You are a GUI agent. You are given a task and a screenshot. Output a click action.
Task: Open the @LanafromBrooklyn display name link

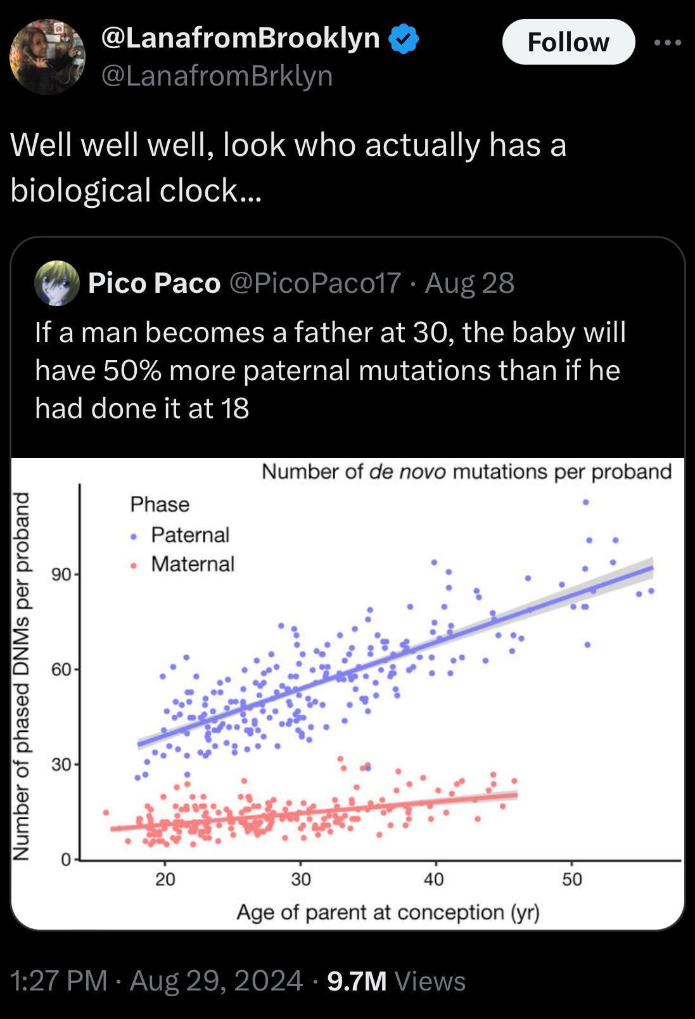pos(241,38)
